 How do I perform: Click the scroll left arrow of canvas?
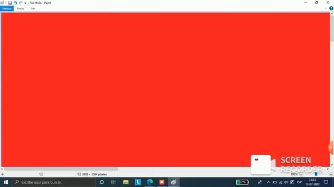2,169
